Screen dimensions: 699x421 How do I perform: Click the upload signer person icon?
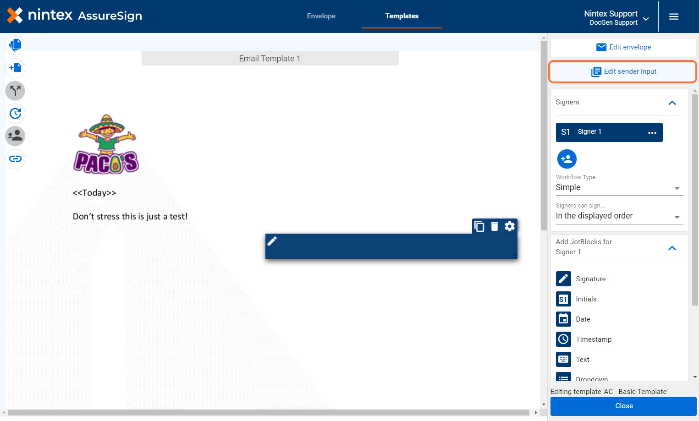[x=15, y=136]
